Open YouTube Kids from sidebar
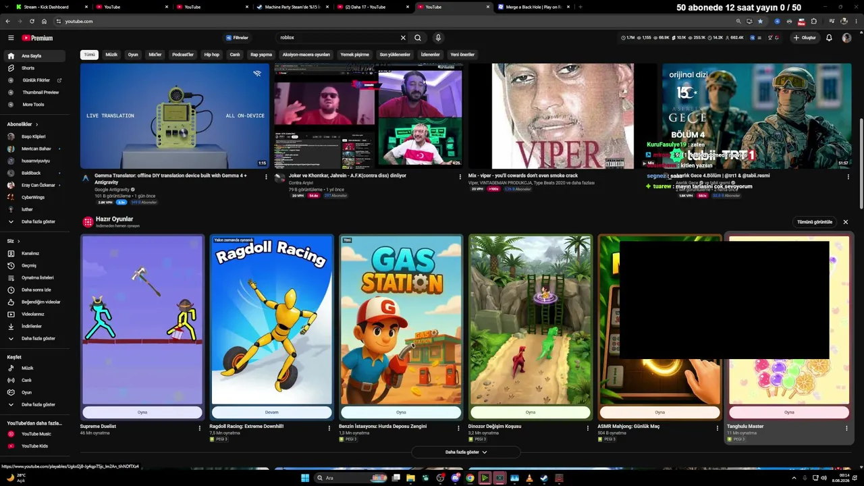This screenshot has height=486, width=864. (36, 446)
